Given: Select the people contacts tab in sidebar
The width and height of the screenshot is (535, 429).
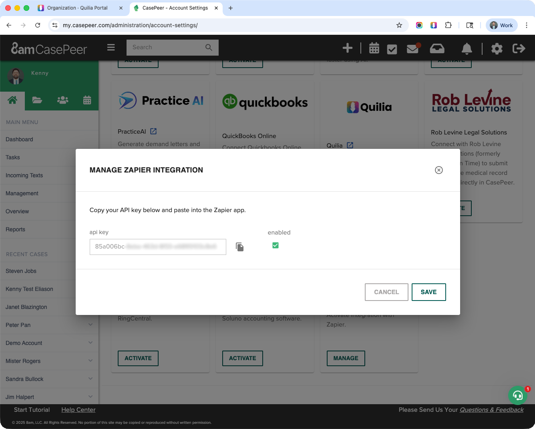Looking at the screenshot, I should [x=62, y=100].
